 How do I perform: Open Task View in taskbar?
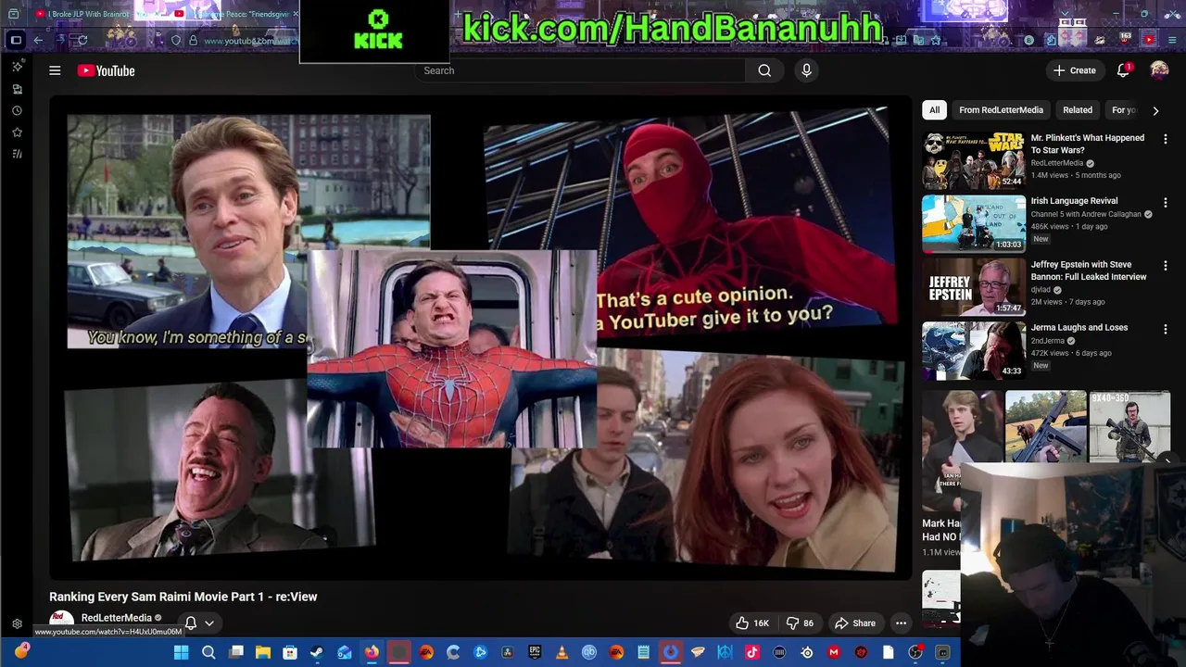(x=236, y=652)
